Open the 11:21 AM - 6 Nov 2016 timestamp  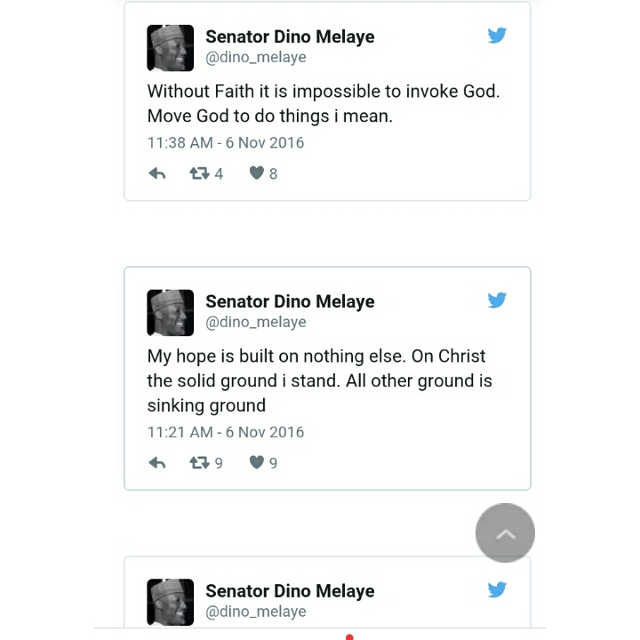pos(226,432)
